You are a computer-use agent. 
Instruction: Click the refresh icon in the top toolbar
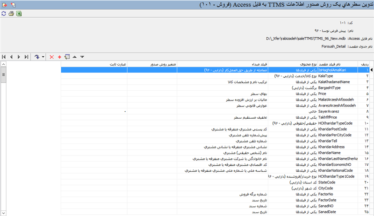coord(4,14)
